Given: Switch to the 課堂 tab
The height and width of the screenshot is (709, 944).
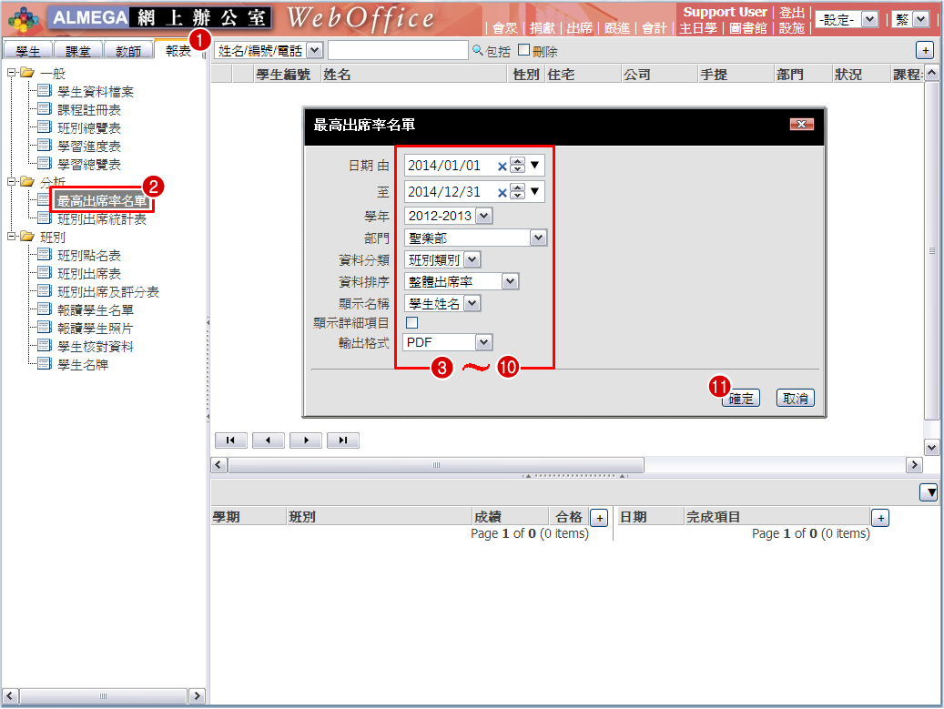Looking at the screenshot, I should pyautogui.click(x=77, y=52).
